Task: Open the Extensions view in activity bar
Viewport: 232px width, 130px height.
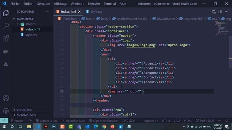Action: point(6,39)
